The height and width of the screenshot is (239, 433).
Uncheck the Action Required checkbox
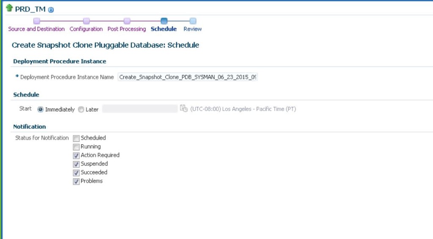point(76,155)
